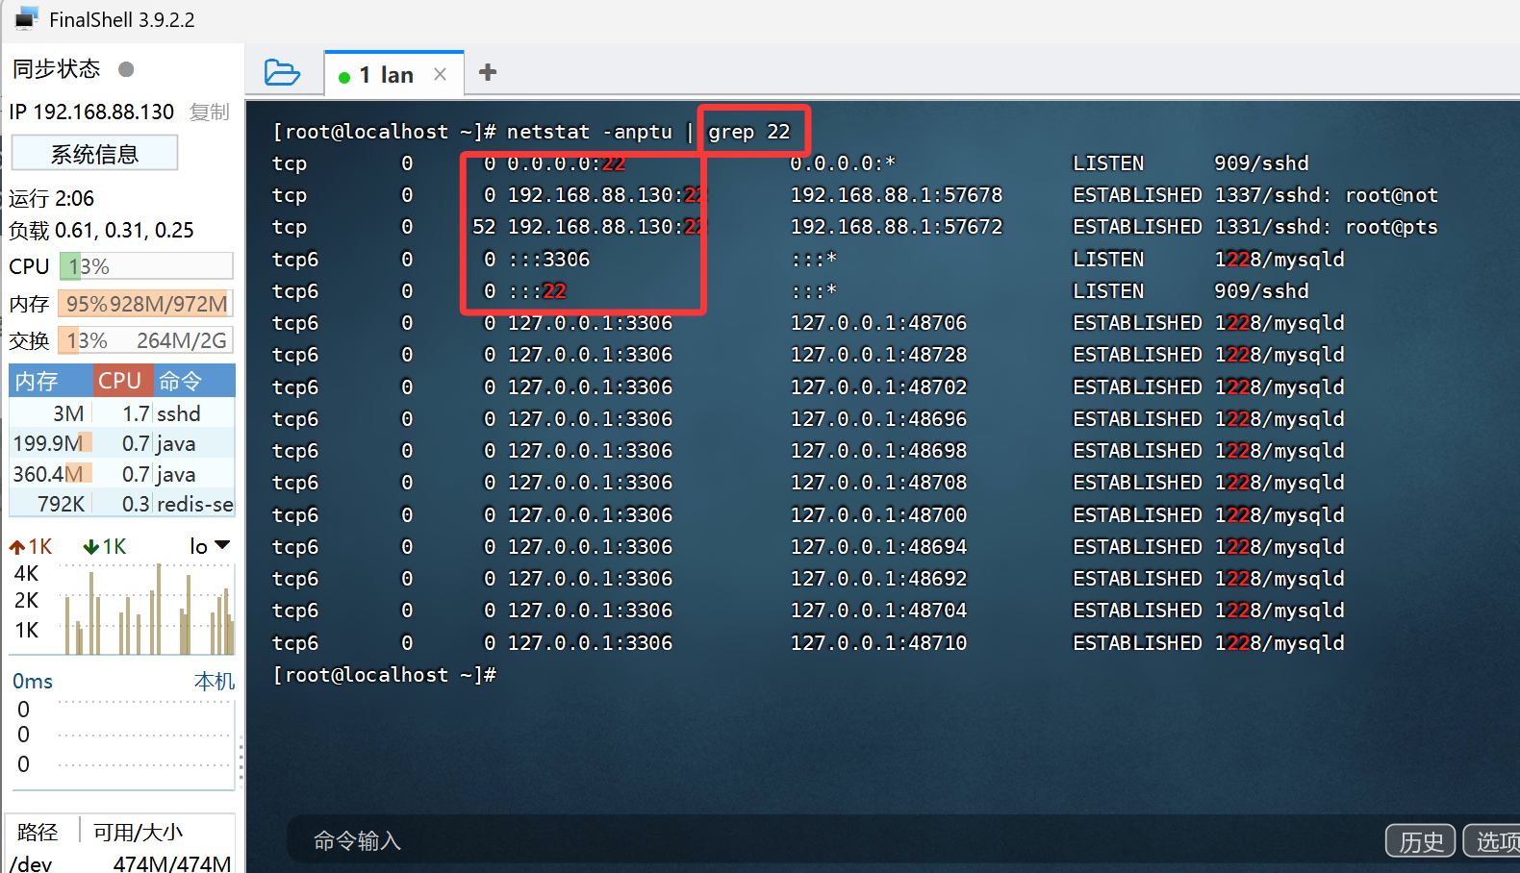Open the connection manager folder icon
Screen dimensions: 1520x873
[x=282, y=73]
